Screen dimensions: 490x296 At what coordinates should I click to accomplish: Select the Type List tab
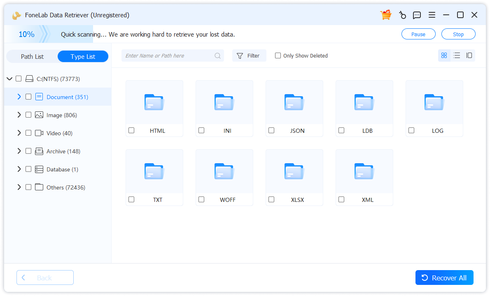click(x=83, y=57)
